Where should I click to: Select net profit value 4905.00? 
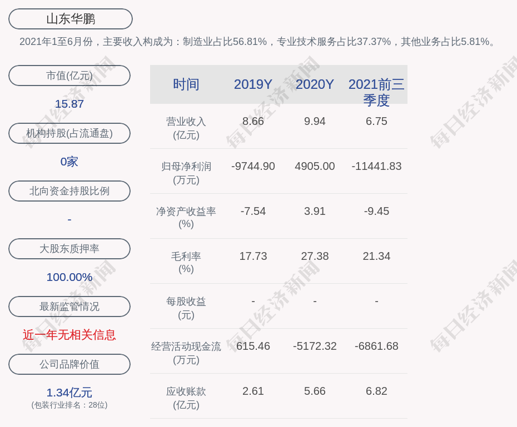(x=315, y=166)
